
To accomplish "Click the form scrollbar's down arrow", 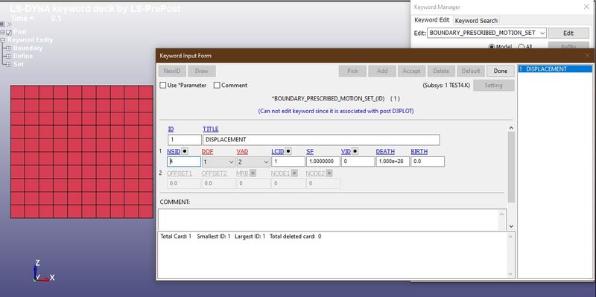I will point(511,226).
